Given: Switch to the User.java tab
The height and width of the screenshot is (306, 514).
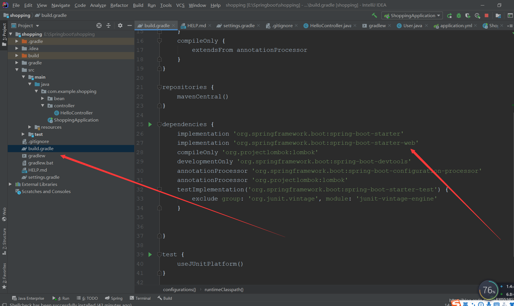Looking at the screenshot, I should [412, 25].
